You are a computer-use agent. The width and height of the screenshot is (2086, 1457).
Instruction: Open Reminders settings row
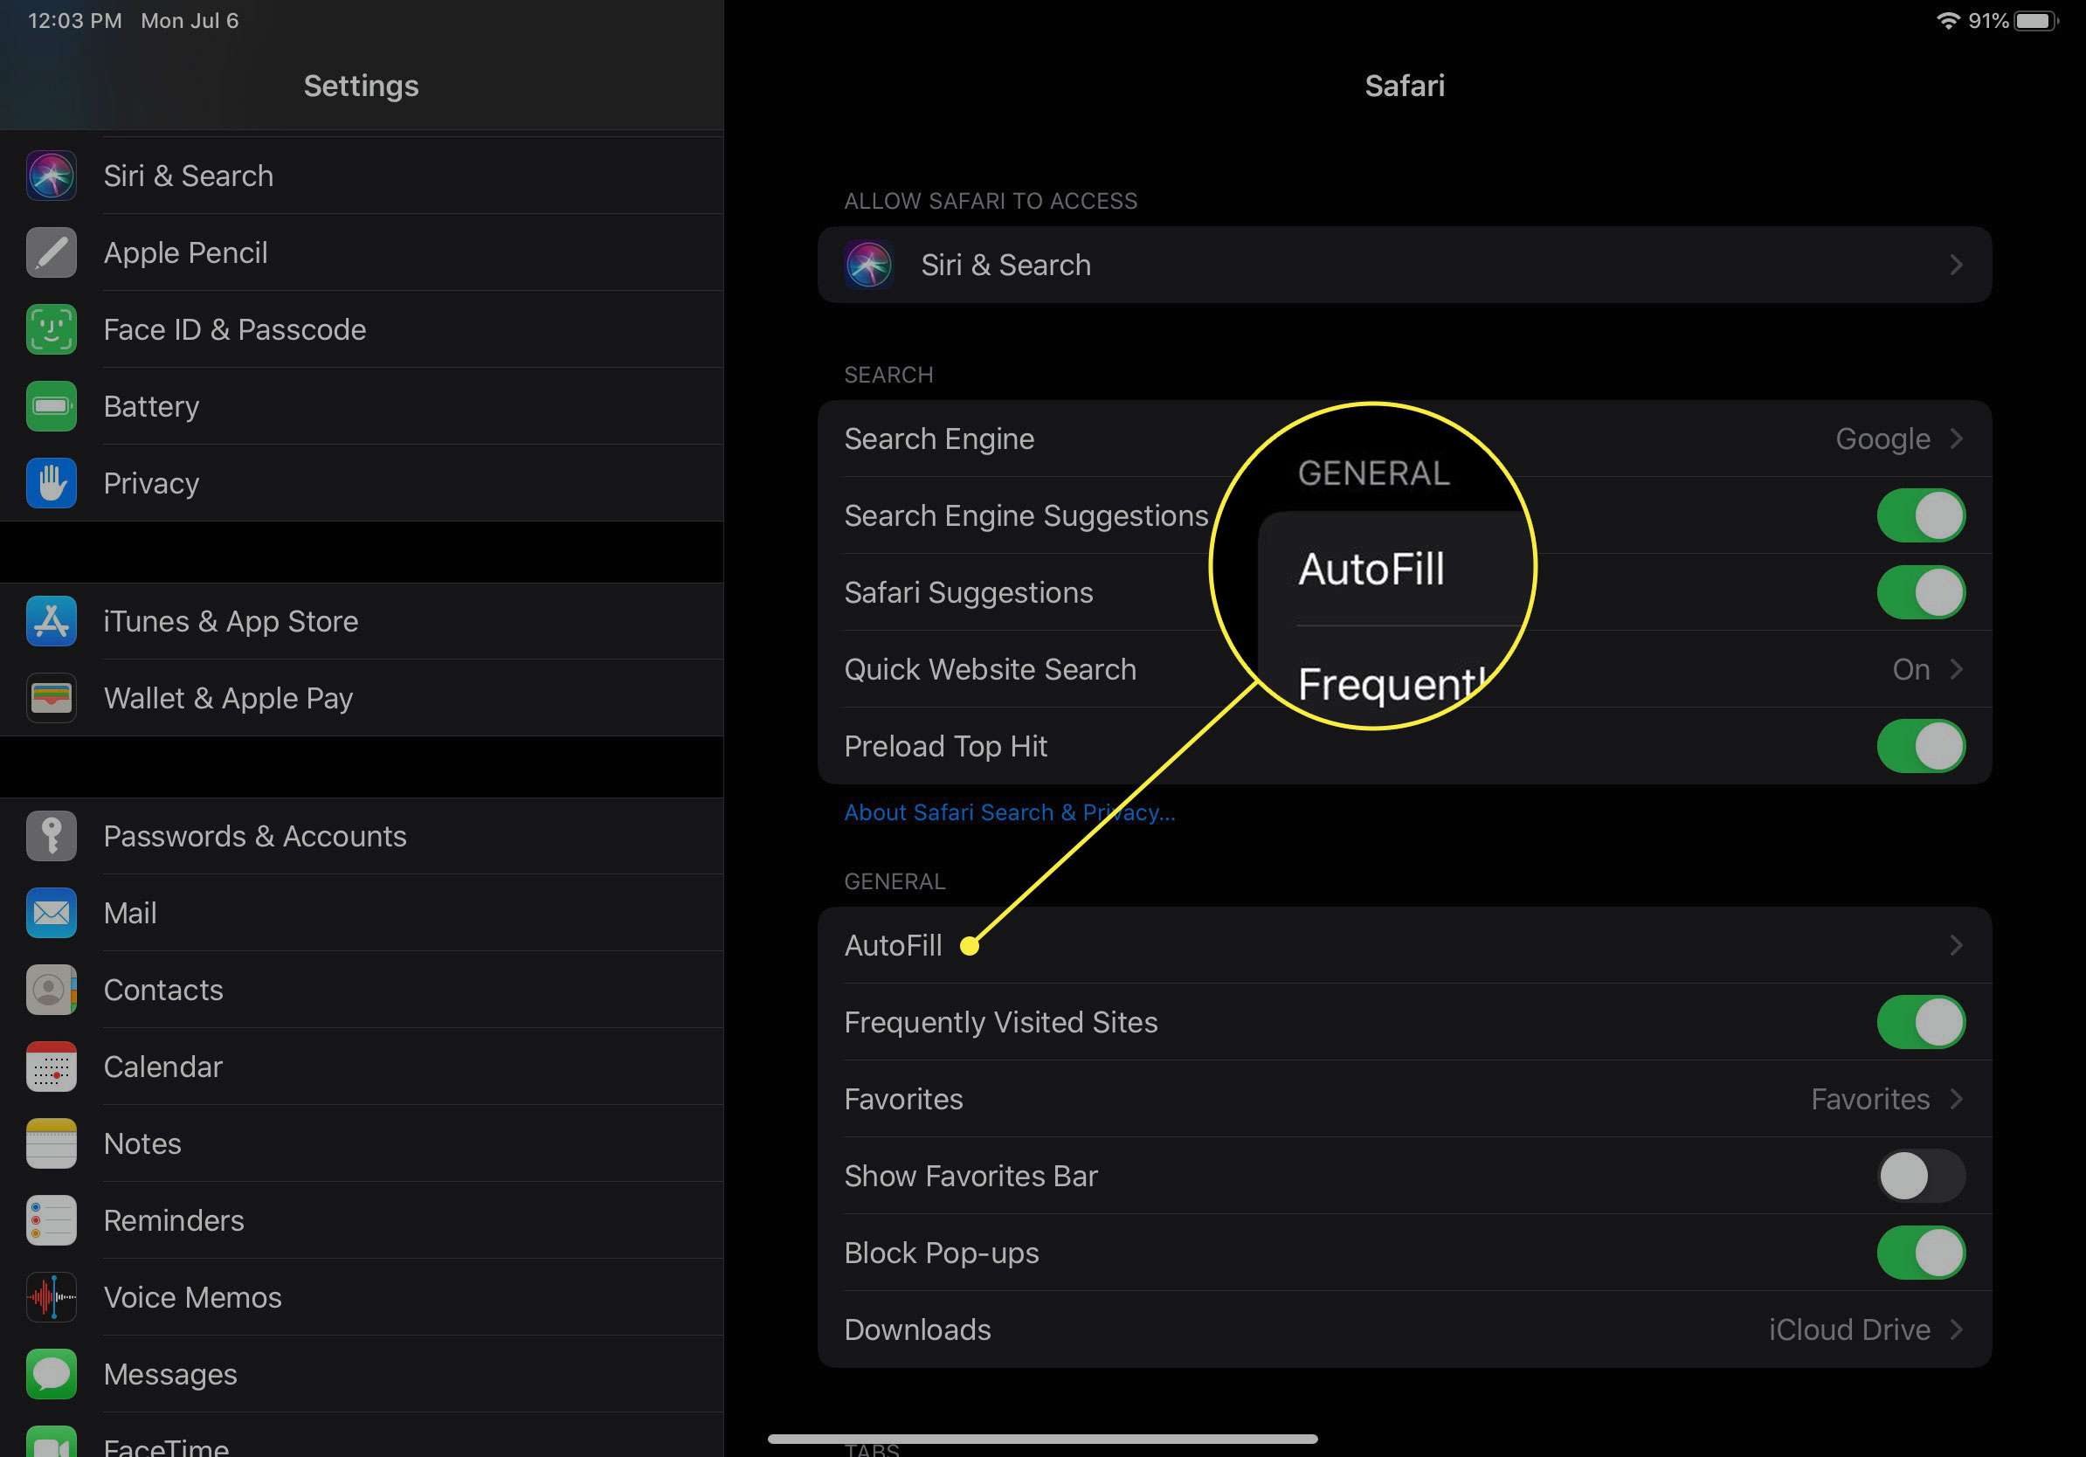[x=362, y=1220]
